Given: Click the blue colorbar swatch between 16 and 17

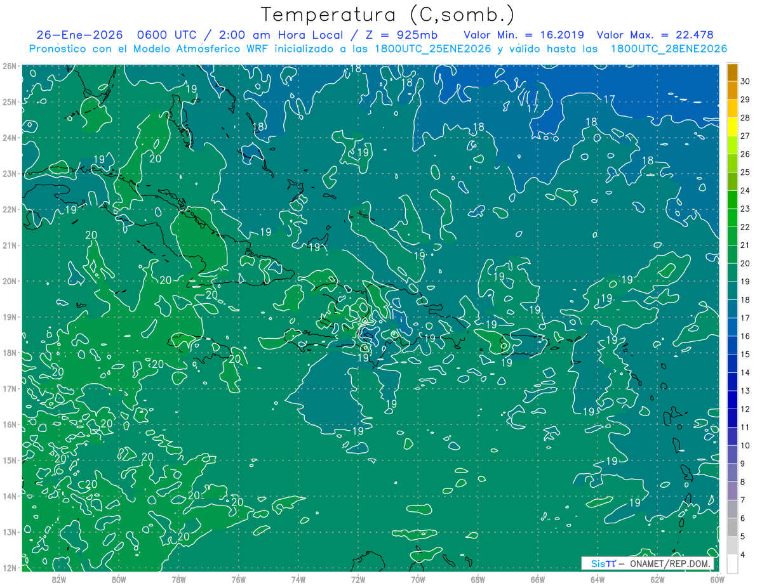Looking at the screenshot, I should 732,327.
